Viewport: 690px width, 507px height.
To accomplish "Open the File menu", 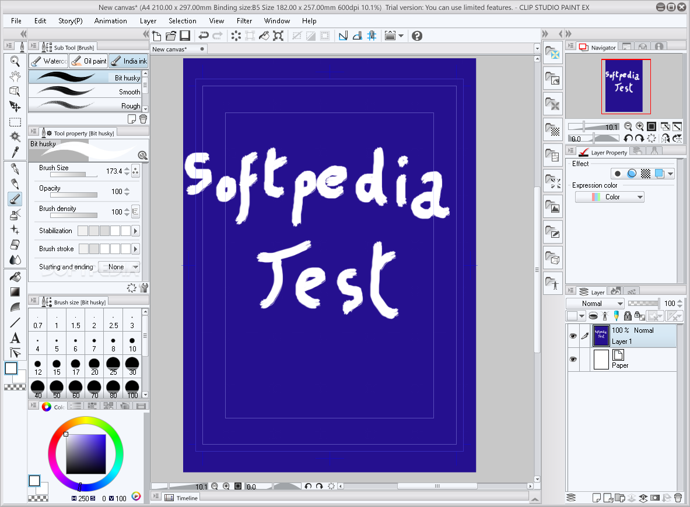I will click(16, 20).
